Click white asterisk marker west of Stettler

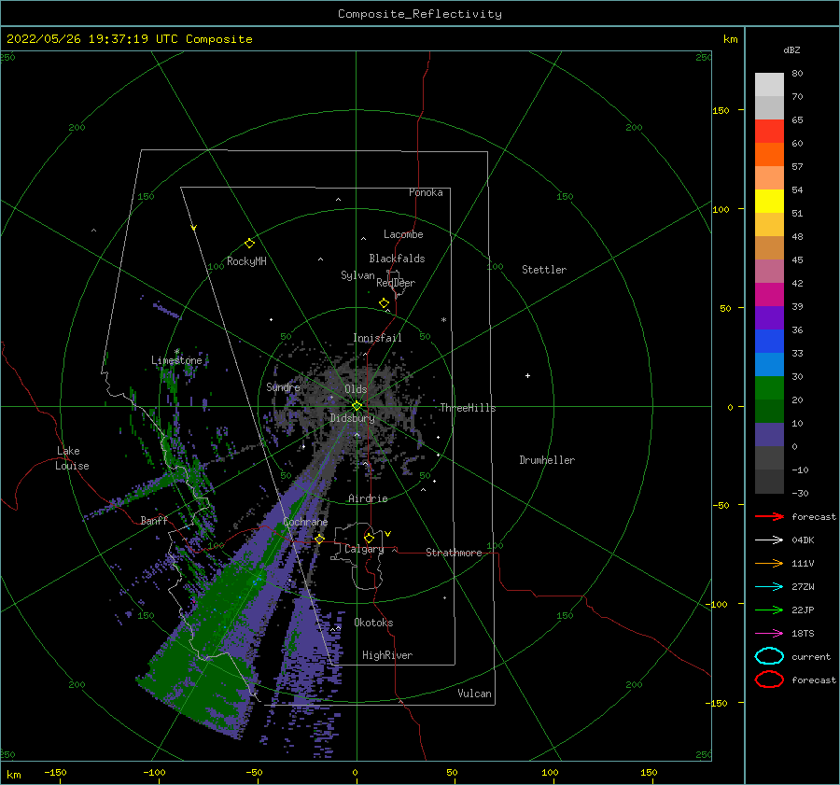click(443, 320)
